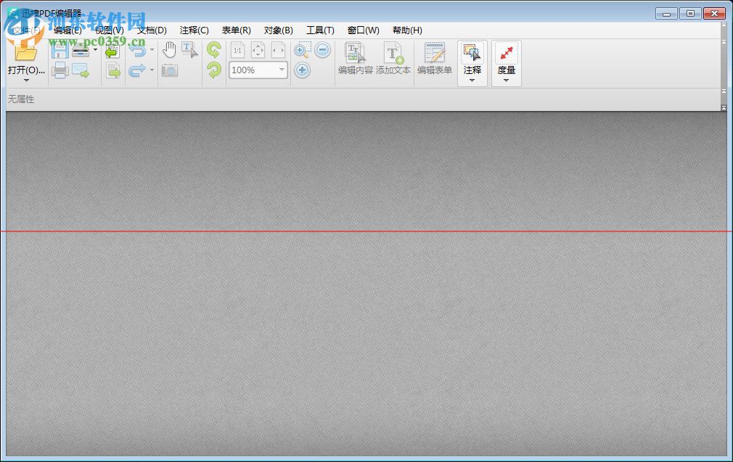
Task: Click the 打开(O)... button label
Action: pyautogui.click(x=26, y=70)
